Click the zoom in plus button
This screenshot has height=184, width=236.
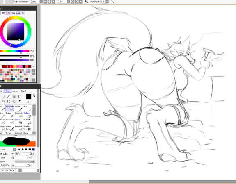(49, 2)
